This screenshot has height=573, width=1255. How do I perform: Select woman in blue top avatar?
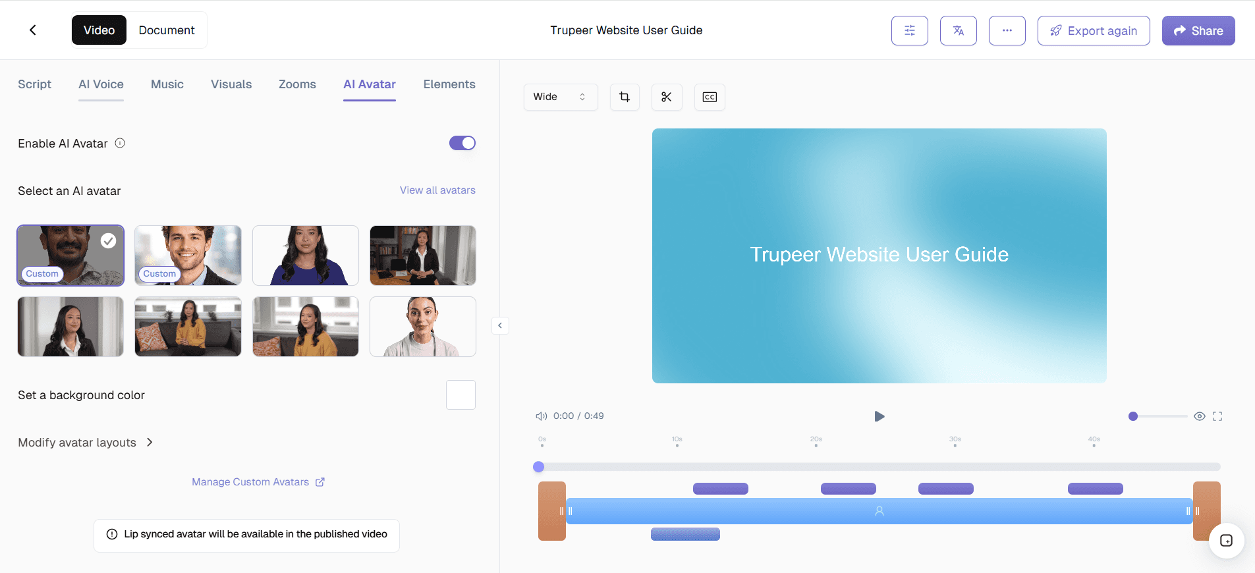click(306, 256)
